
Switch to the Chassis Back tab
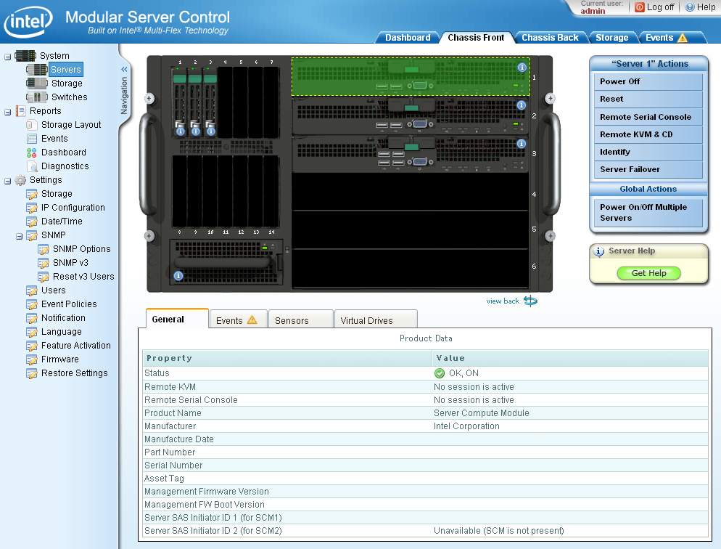click(x=550, y=38)
